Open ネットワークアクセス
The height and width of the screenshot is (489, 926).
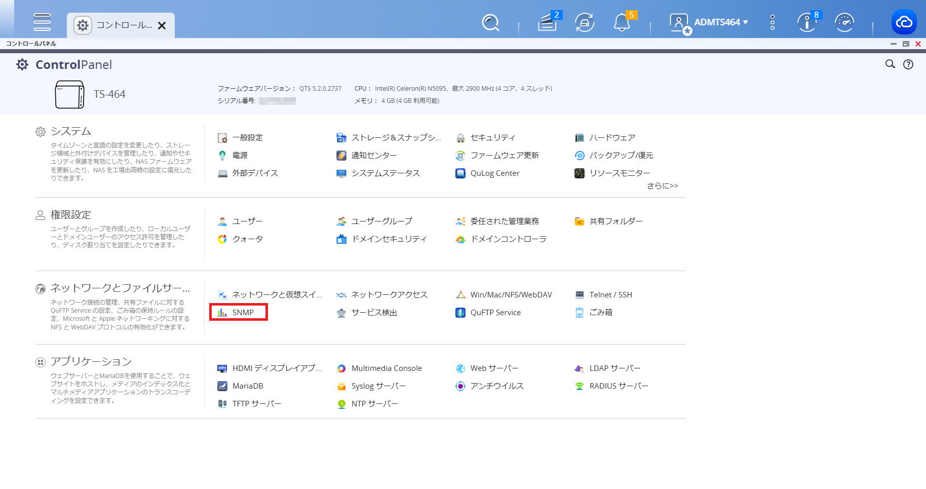point(382,295)
